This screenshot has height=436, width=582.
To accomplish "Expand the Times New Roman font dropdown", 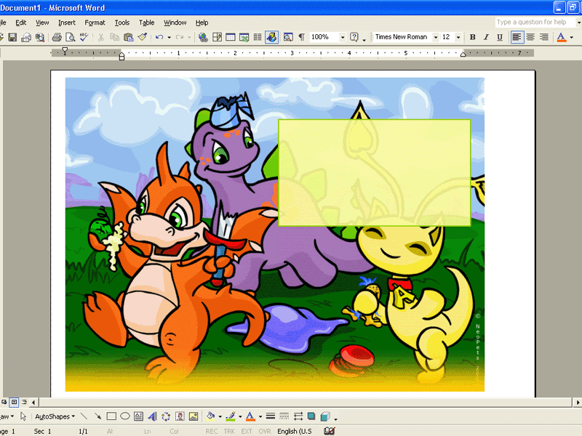I will coord(436,37).
